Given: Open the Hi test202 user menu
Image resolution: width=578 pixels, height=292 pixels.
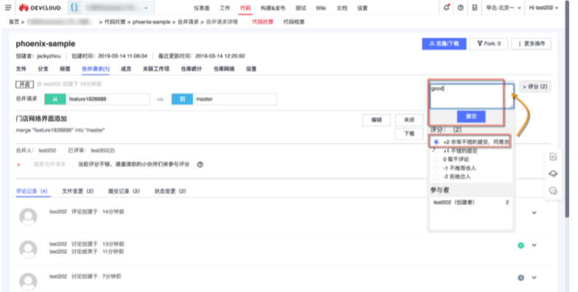Looking at the screenshot, I should [x=544, y=8].
